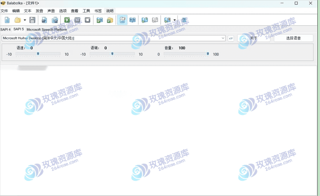Screen dimensions: 320x196
Task: Open the 选项 menu
Action: 63,11
